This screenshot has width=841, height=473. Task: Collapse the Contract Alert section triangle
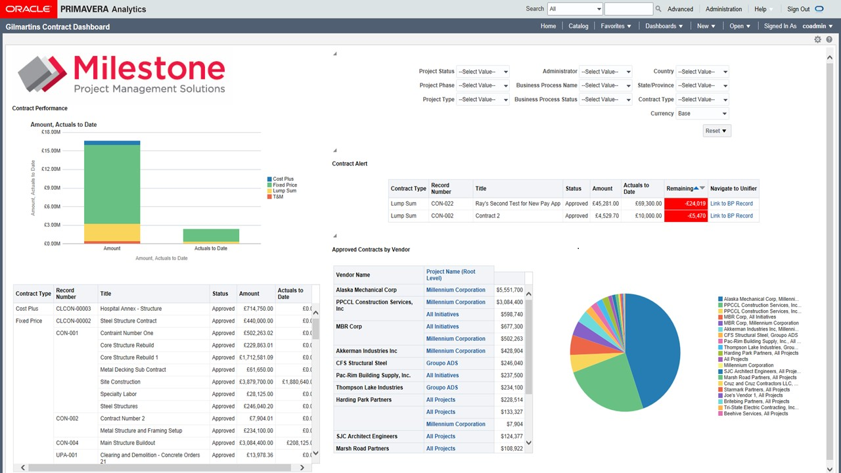coord(334,150)
